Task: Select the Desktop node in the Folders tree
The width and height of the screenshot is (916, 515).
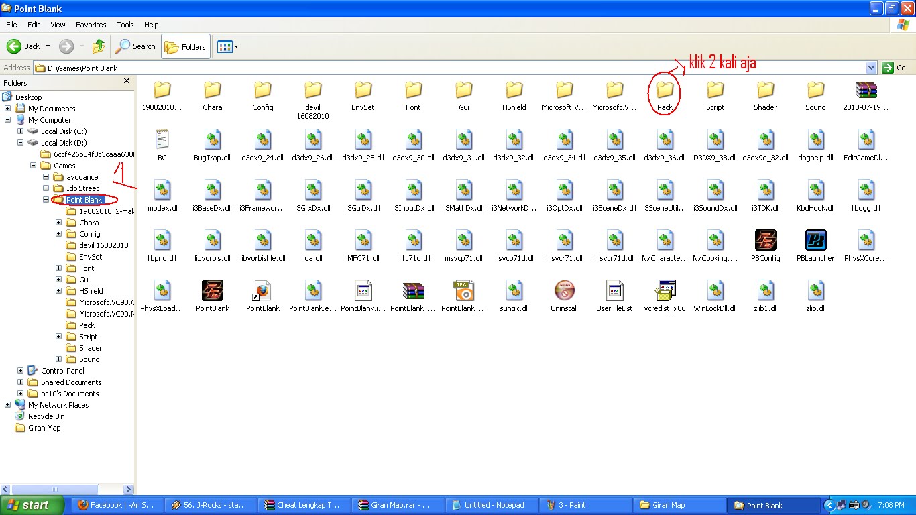Action: click(x=28, y=97)
